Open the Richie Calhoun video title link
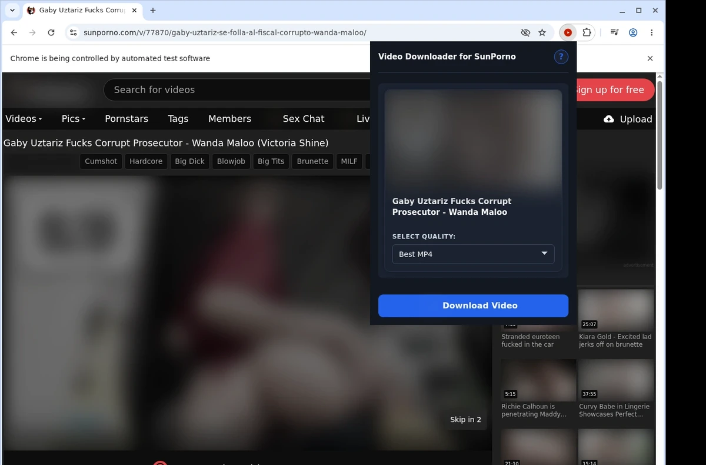The height and width of the screenshot is (465, 706). tap(534, 410)
